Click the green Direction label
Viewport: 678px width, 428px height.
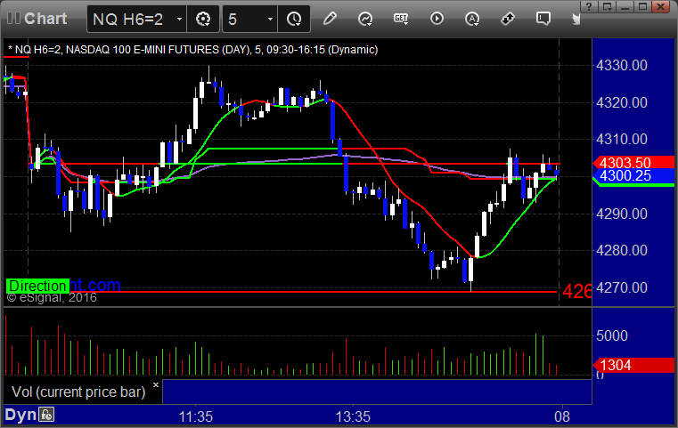coord(37,286)
